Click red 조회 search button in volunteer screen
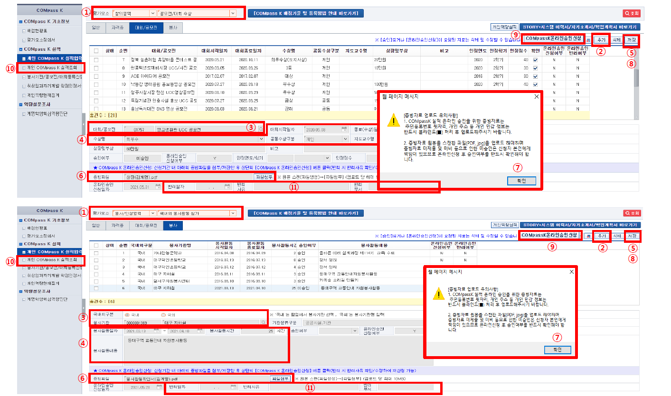671x396 pixels. click(x=632, y=213)
